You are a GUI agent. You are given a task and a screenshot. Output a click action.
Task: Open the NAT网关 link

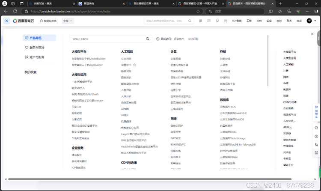(x=175, y=138)
